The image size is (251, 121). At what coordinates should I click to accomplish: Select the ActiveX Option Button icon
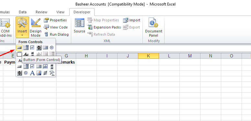click(26, 73)
